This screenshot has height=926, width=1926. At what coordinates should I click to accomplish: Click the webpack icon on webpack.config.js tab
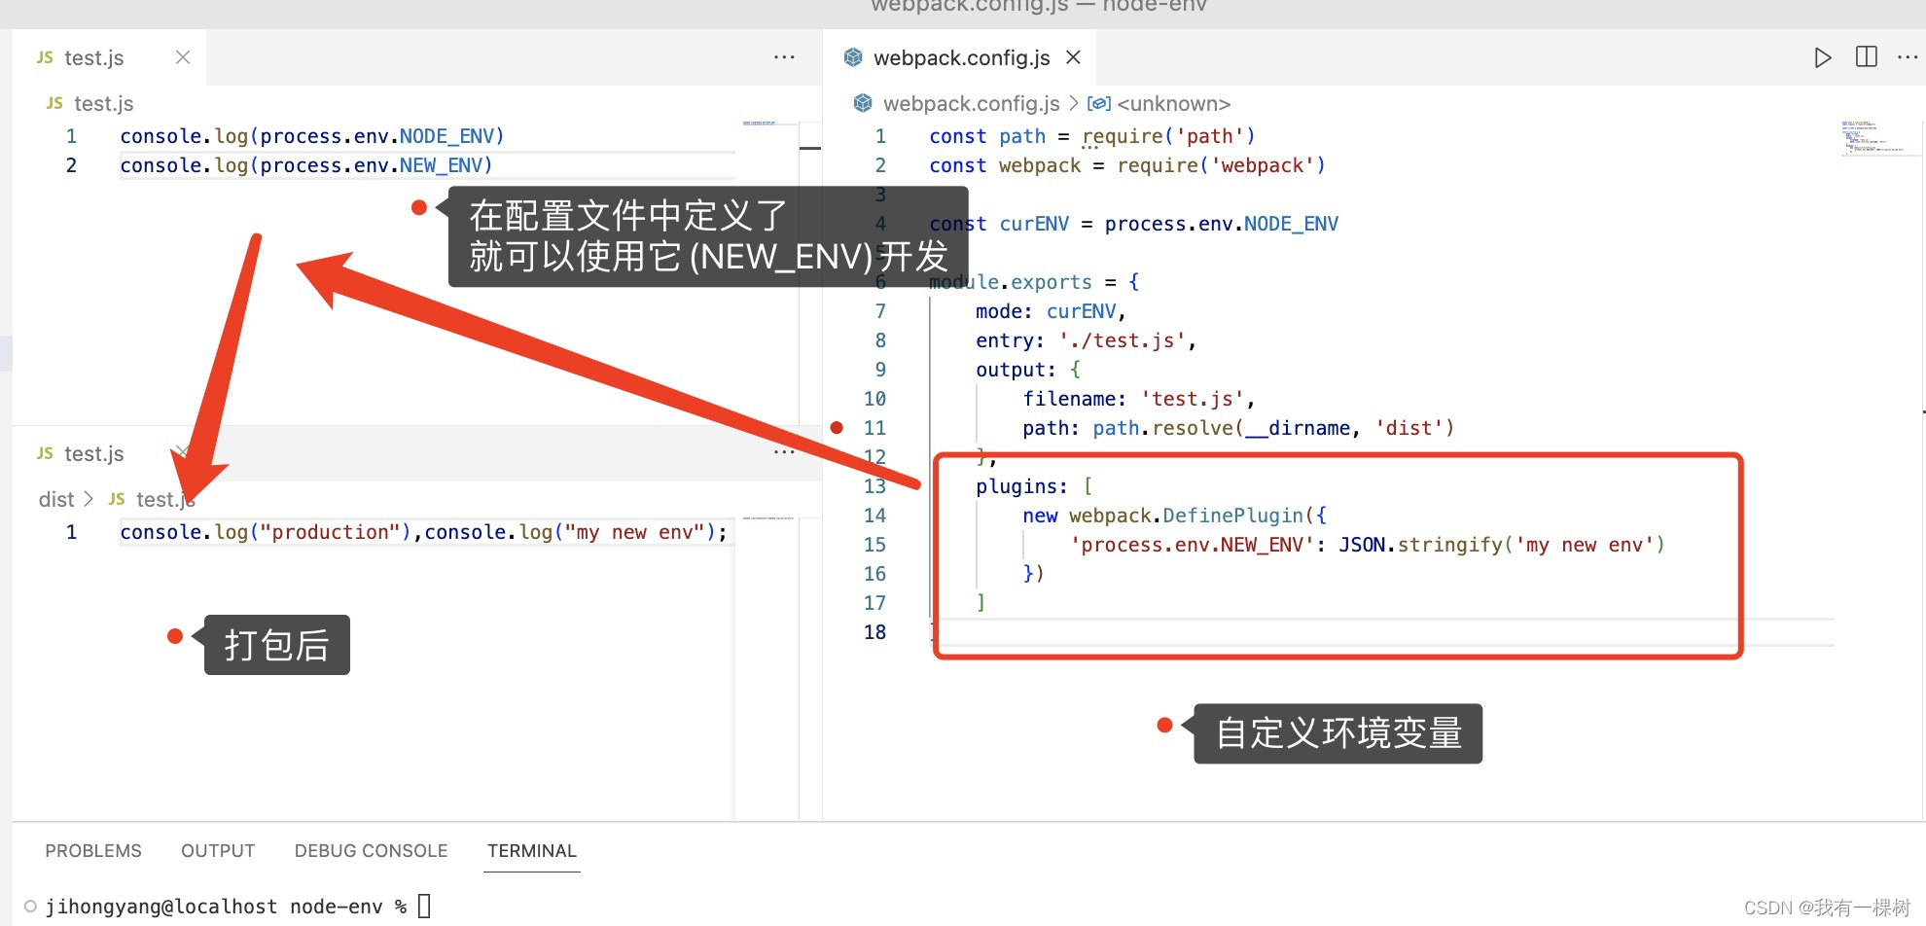coord(853,57)
